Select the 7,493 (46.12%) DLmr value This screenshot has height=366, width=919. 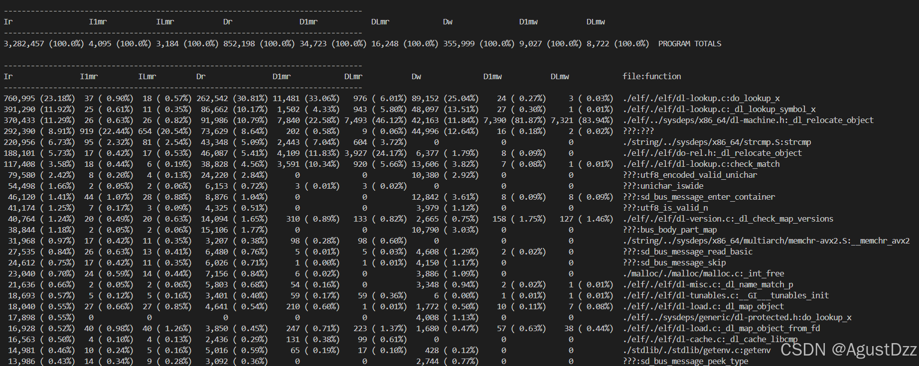376,121
